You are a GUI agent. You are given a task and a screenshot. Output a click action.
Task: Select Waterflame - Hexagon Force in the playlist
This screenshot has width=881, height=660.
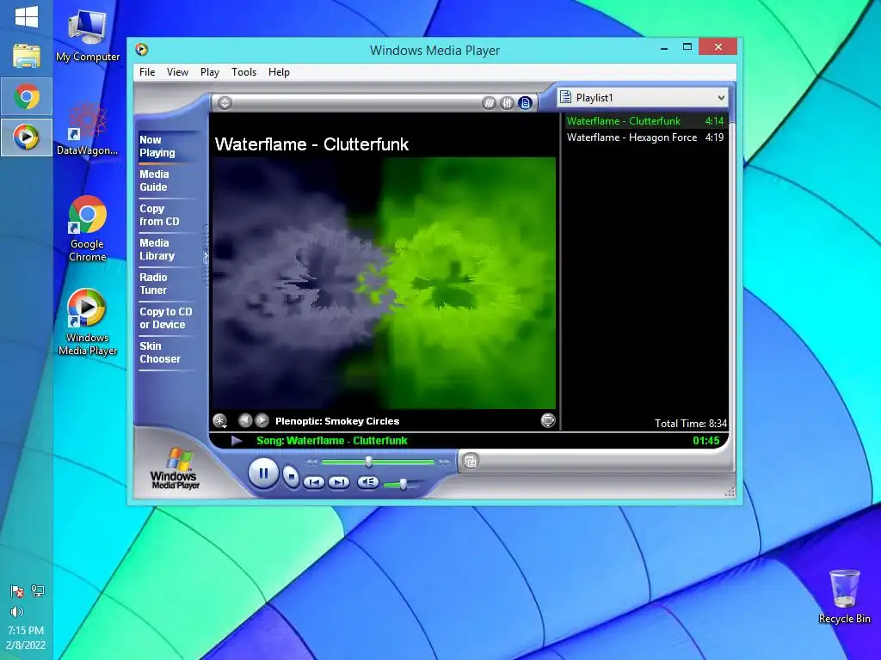tap(645, 137)
